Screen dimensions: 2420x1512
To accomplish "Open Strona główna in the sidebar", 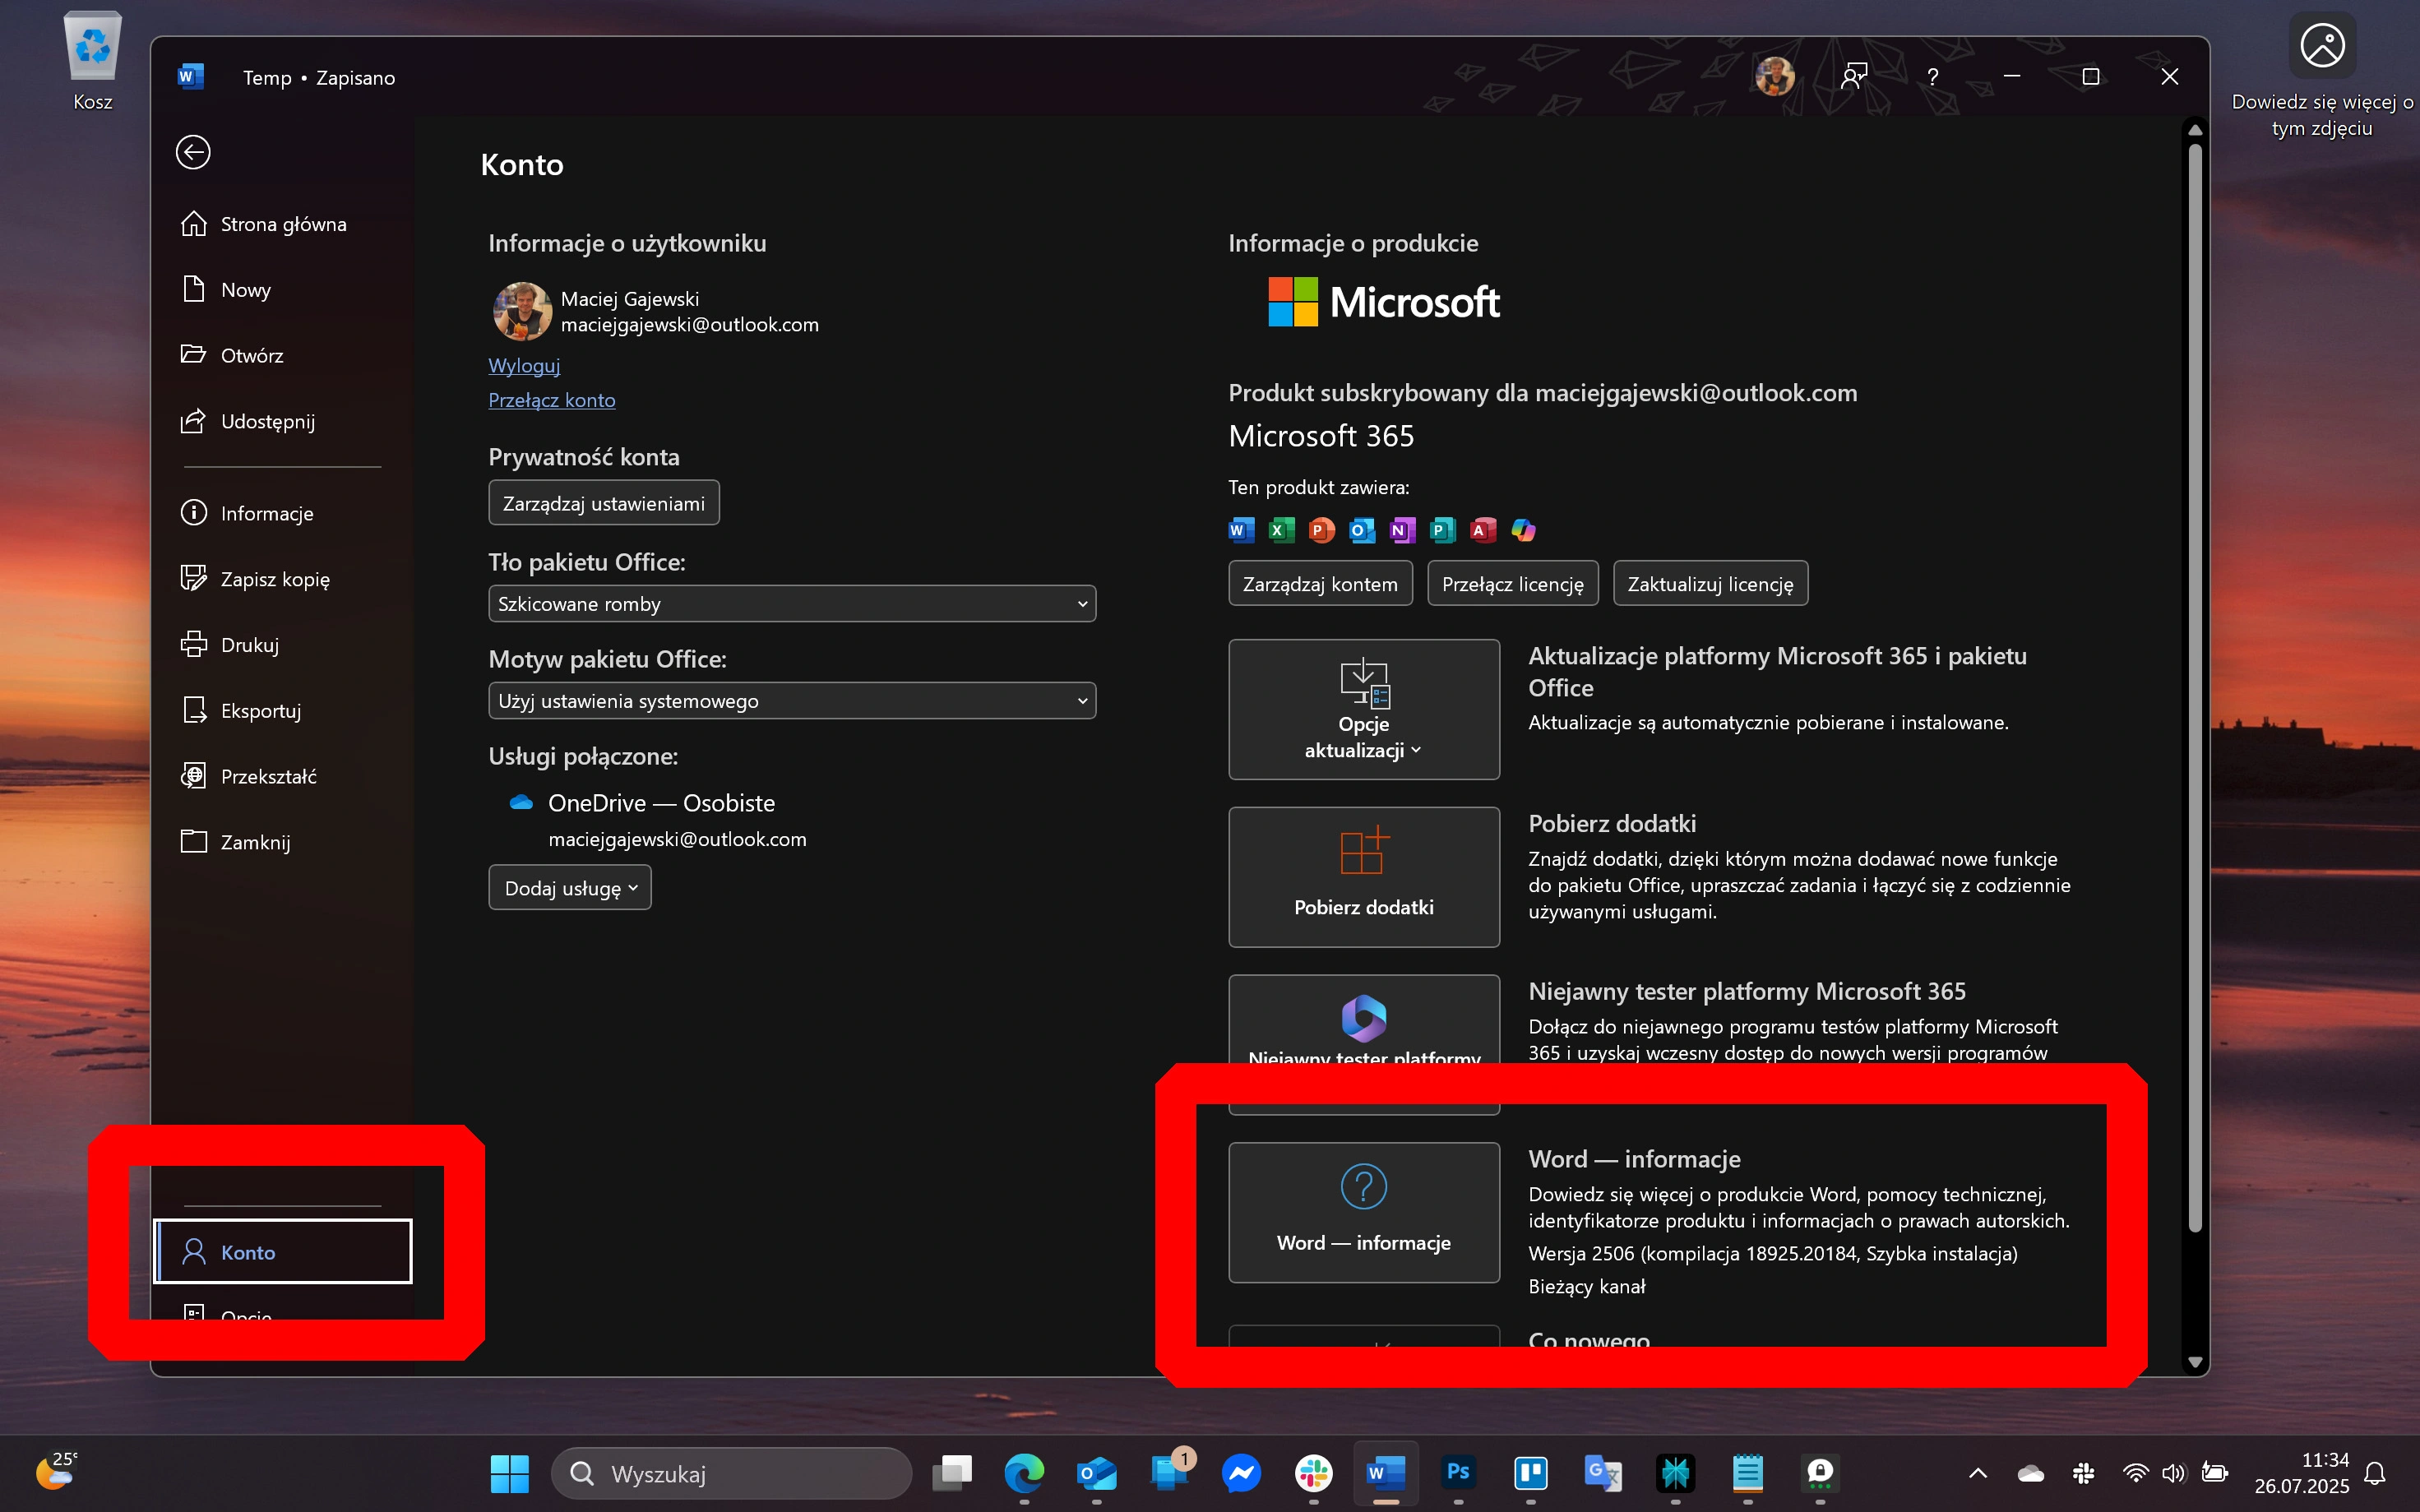I will click(x=282, y=224).
